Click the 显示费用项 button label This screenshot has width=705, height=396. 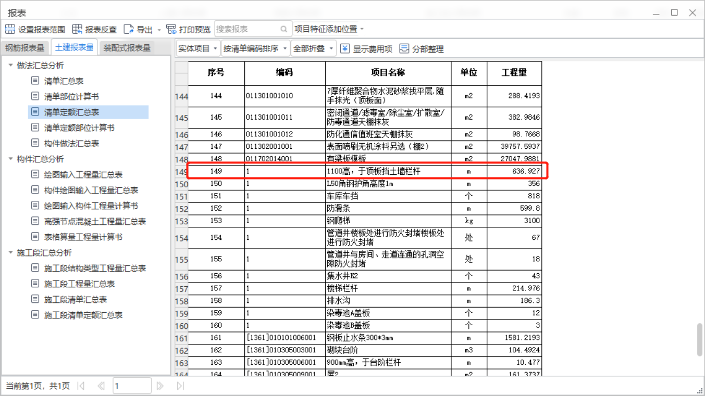click(x=373, y=49)
